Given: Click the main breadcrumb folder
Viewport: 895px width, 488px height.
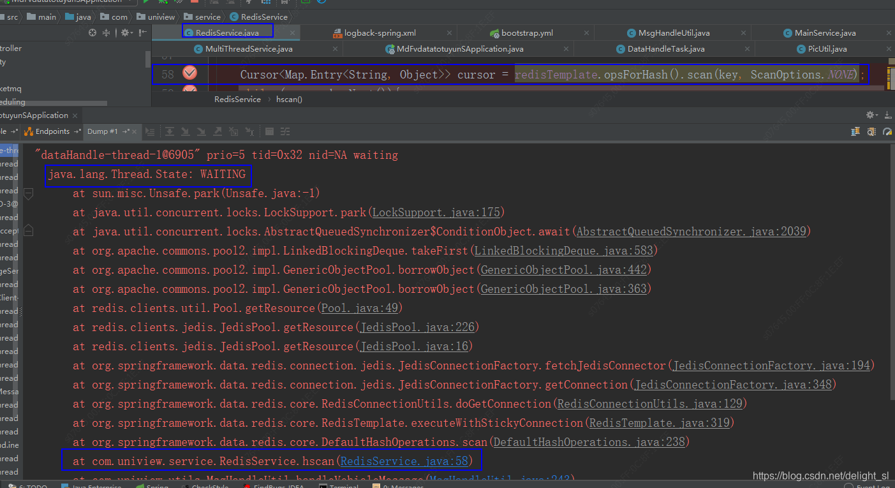Looking at the screenshot, I should 41,17.
